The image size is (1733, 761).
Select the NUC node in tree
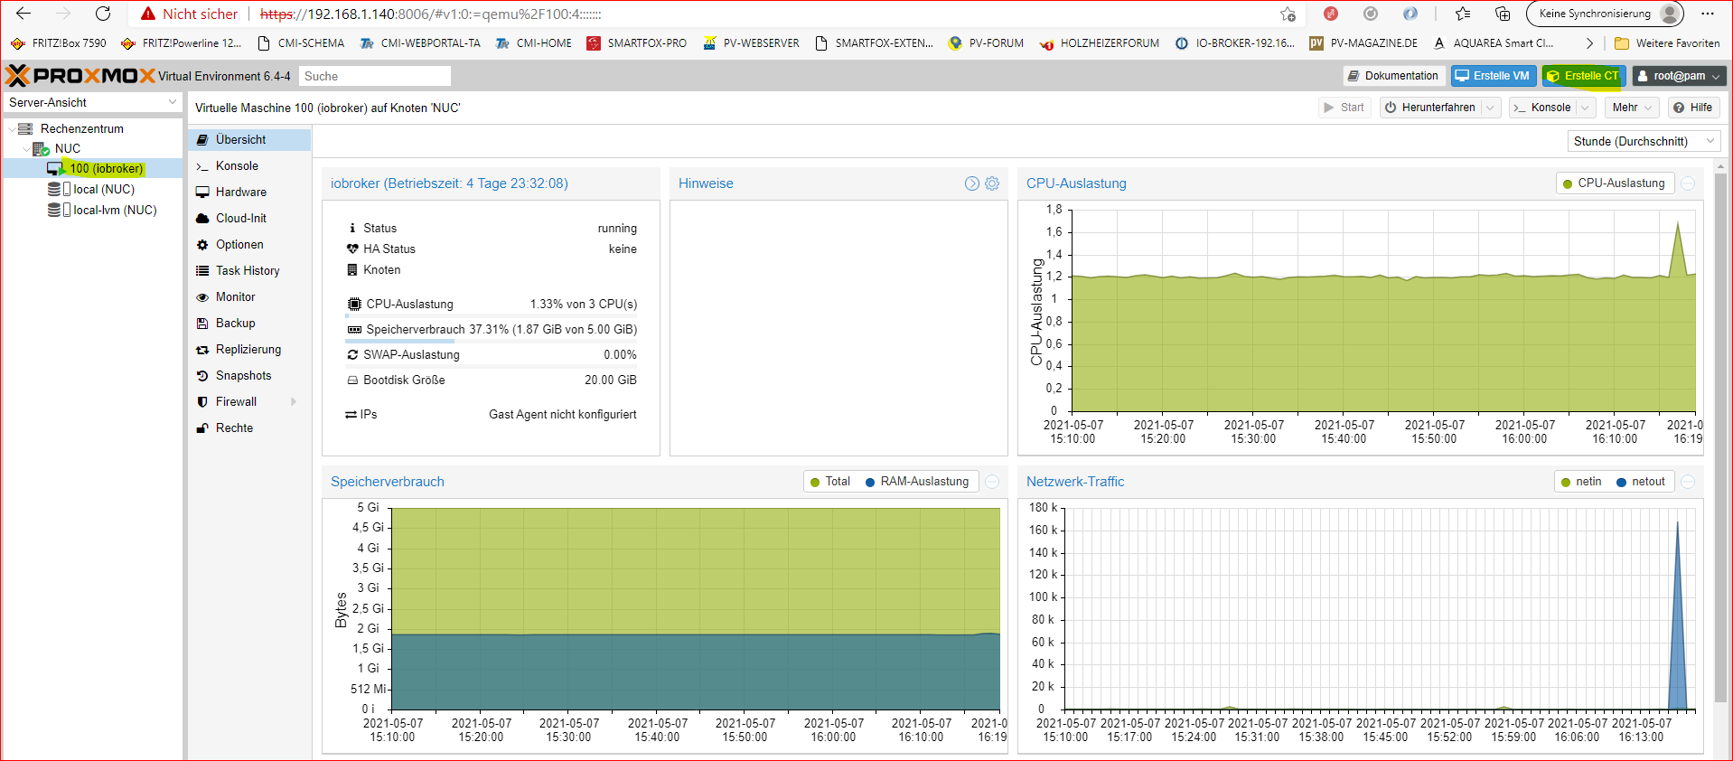tap(67, 148)
